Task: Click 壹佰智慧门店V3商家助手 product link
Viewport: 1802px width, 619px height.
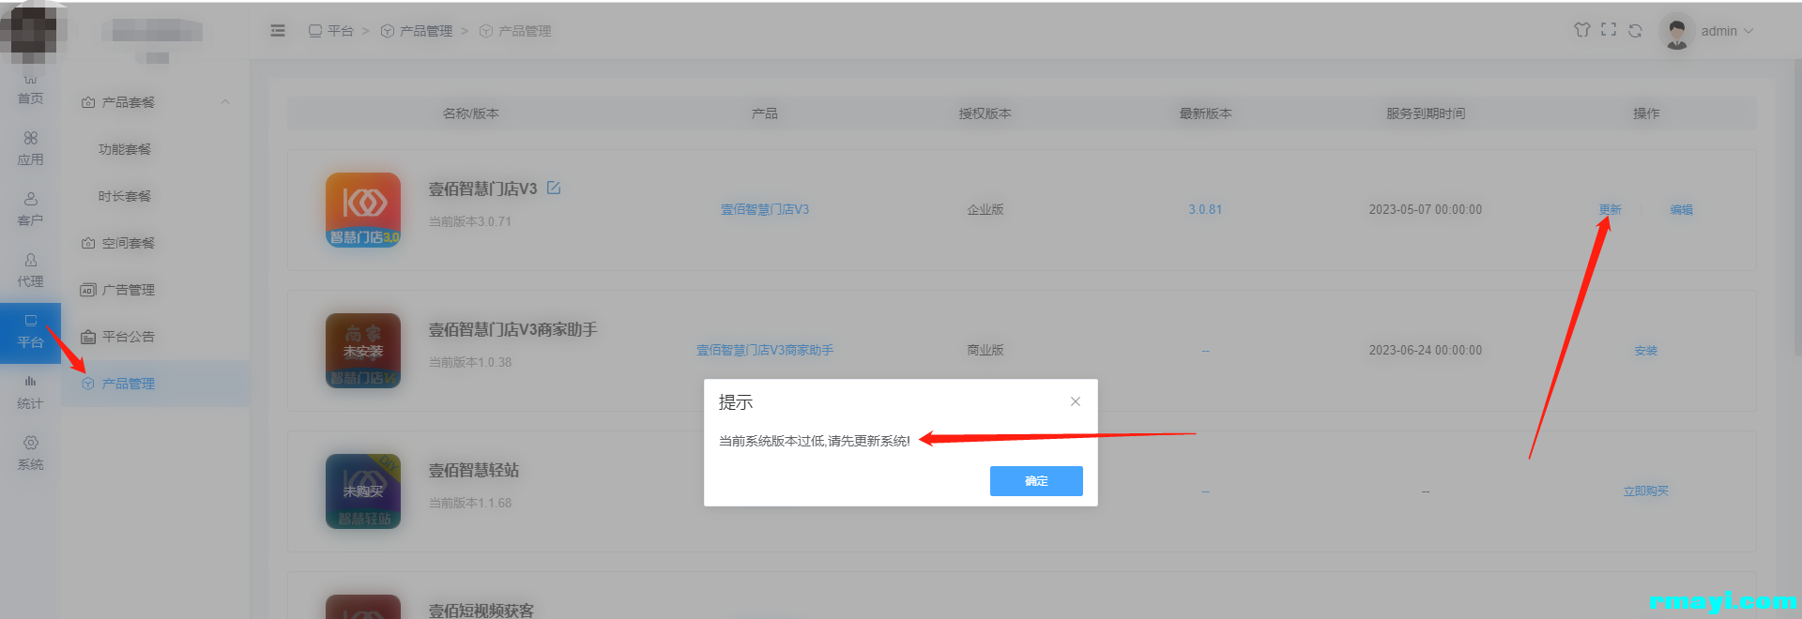Action: [x=765, y=350]
